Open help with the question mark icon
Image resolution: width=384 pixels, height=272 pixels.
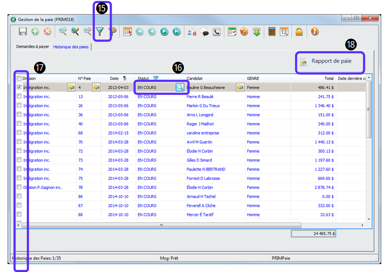point(314,32)
